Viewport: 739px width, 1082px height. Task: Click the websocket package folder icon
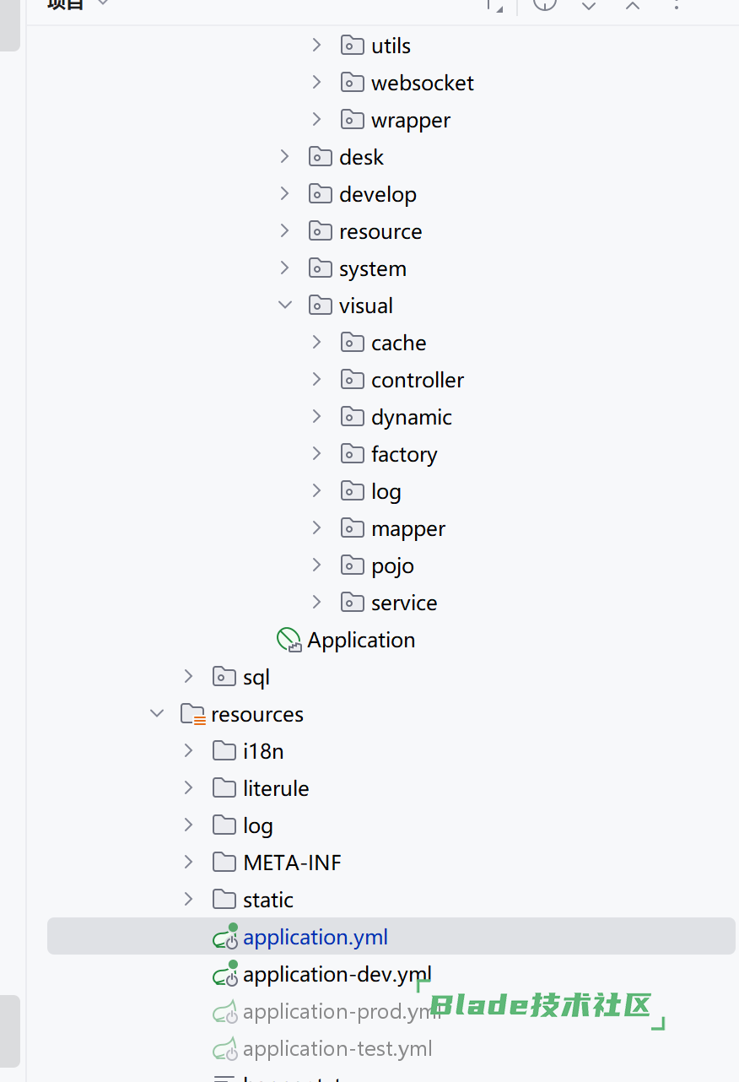pyautogui.click(x=352, y=83)
